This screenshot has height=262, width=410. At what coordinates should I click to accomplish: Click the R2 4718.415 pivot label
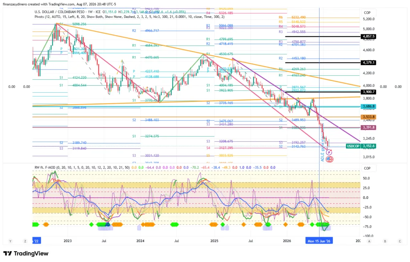[220, 44]
